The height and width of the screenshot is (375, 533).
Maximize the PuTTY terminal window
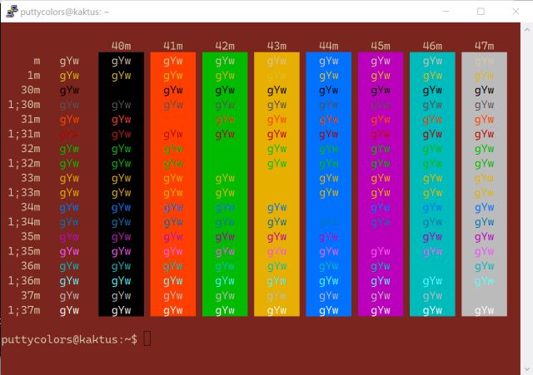481,12
